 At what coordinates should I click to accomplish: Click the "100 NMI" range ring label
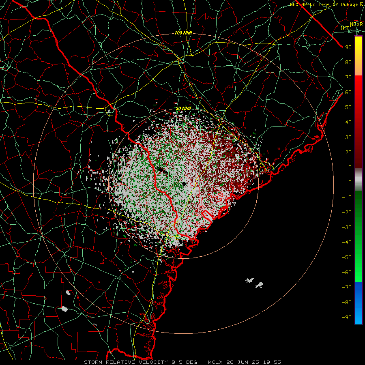click(x=183, y=33)
